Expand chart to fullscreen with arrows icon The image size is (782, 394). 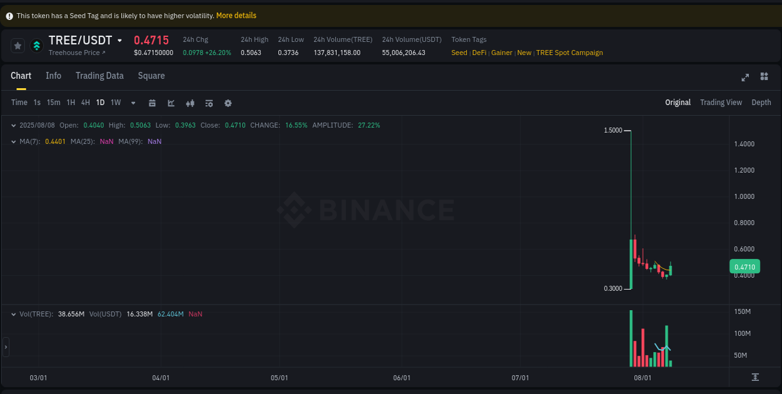[745, 77]
